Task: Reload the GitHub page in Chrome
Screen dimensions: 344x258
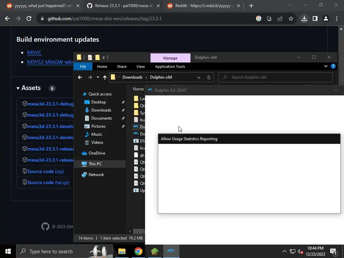Action: tap(29, 19)
